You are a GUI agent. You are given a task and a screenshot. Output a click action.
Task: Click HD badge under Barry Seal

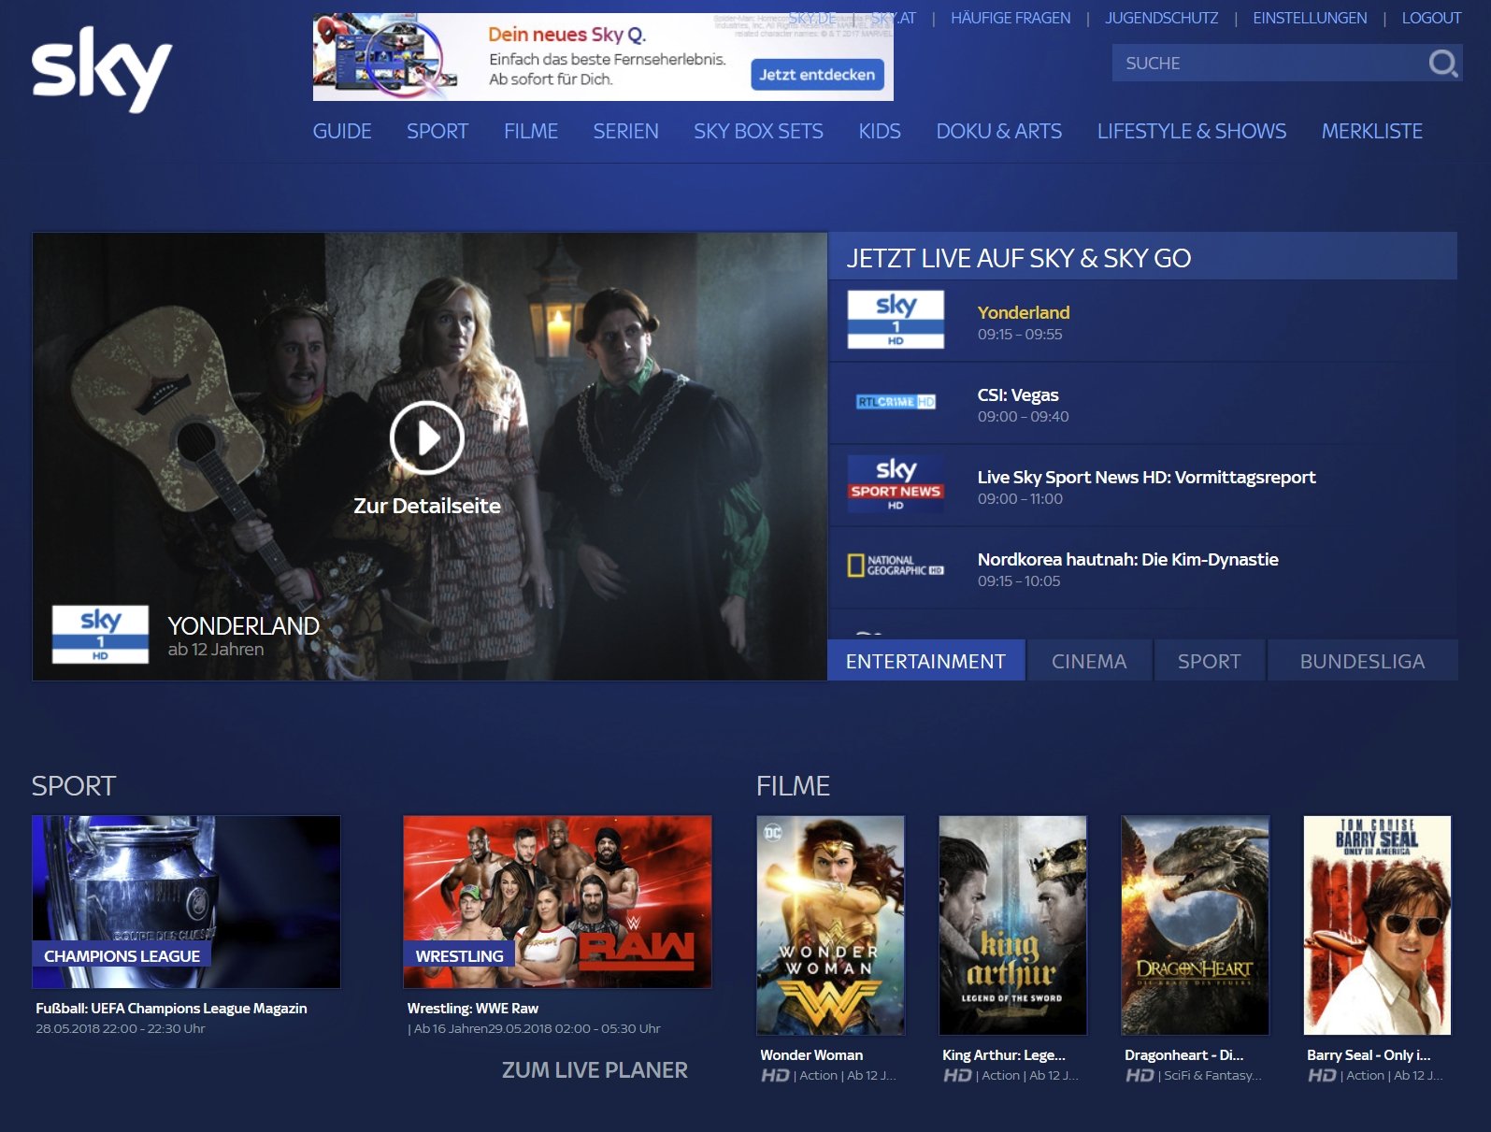coord(1322,1075)
